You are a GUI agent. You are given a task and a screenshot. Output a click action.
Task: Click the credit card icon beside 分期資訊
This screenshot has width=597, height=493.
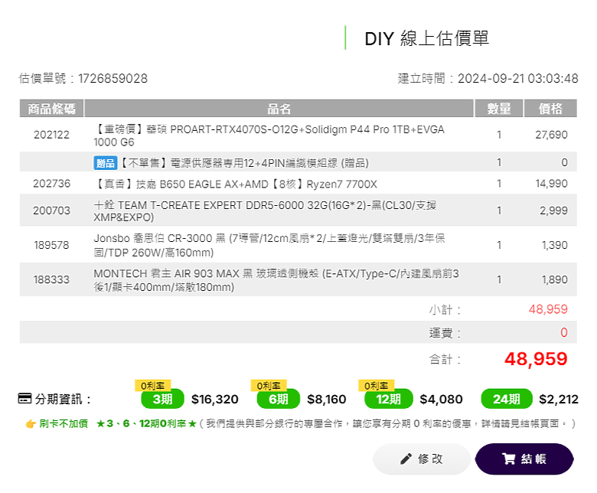point(24,399)
